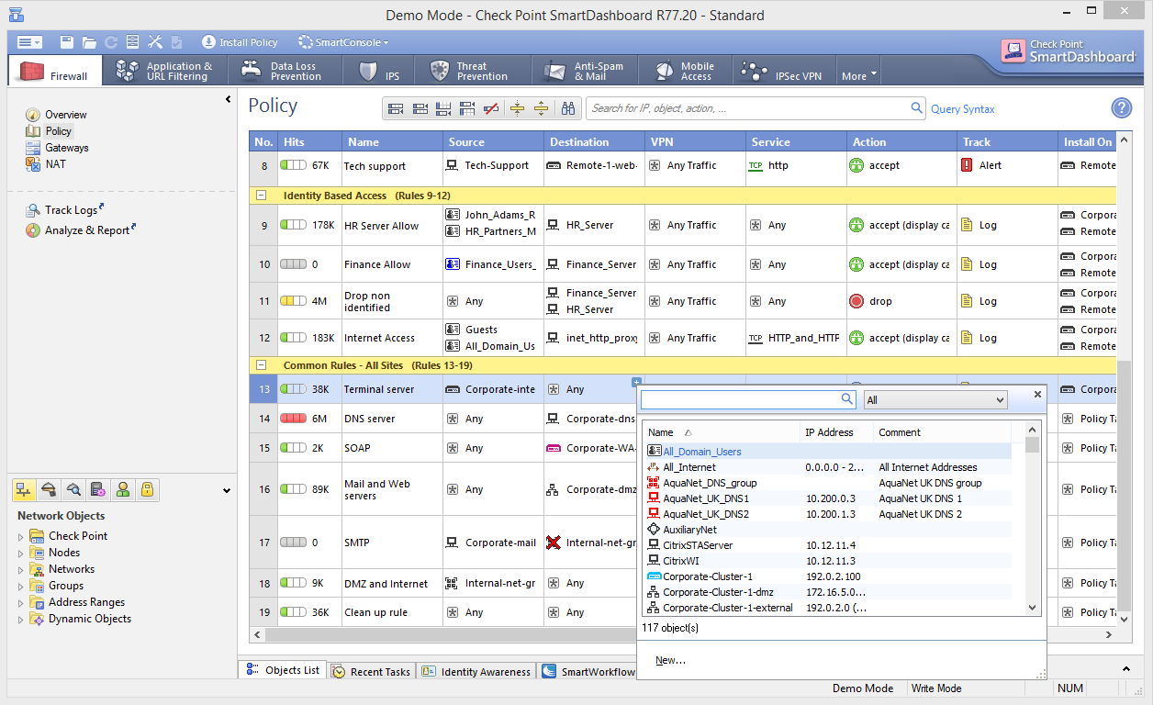
Task: Select Corporate-Cluster-1 in object list
Action: [x=708, y=576]
